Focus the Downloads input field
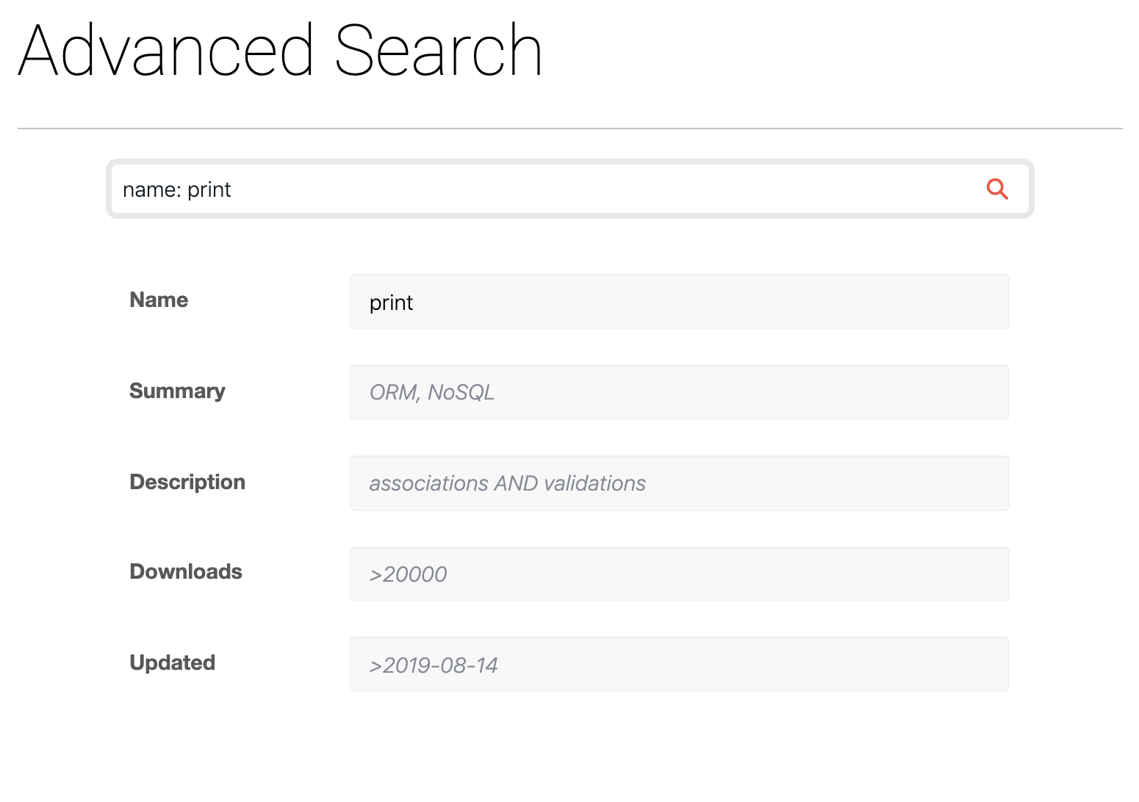This screenshot has width=1139, height=802. (x=679, y=574)
